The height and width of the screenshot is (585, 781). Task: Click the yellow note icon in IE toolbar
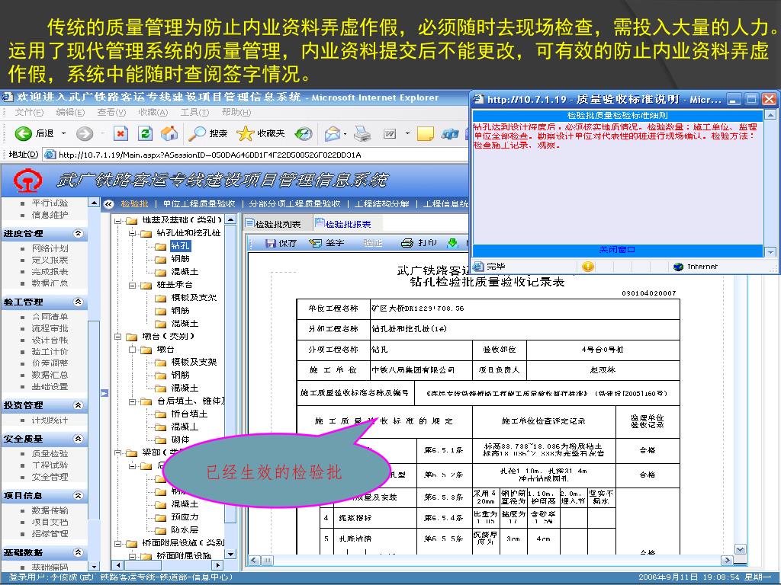pyautogui.click(x=425, y=133)
